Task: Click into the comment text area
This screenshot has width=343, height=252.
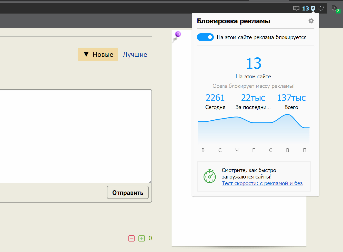Action: point(74,136)
